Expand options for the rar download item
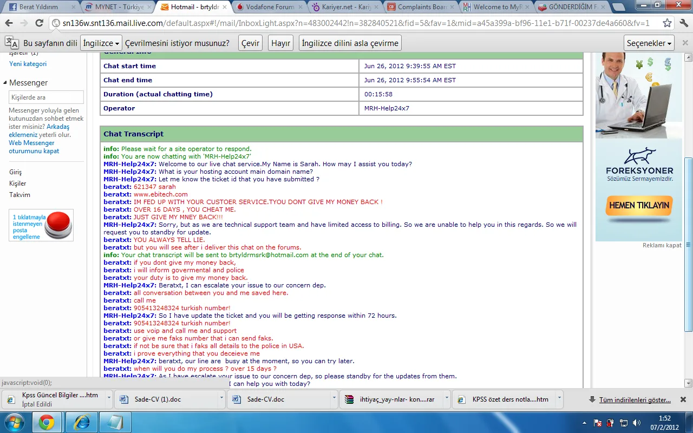The height and width of the screenshot is (433, 693). tap(447, 398)
